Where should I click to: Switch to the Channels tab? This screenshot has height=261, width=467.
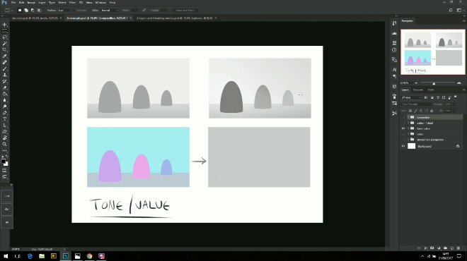[x=418, y=90]
